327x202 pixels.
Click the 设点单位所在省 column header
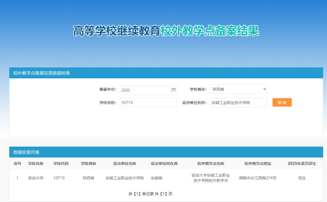(164, 164)
